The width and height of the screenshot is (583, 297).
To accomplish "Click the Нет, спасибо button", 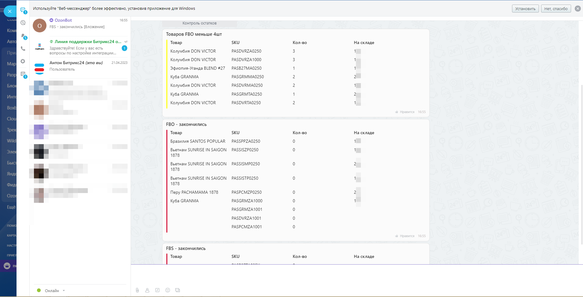I will click(556, 9).
